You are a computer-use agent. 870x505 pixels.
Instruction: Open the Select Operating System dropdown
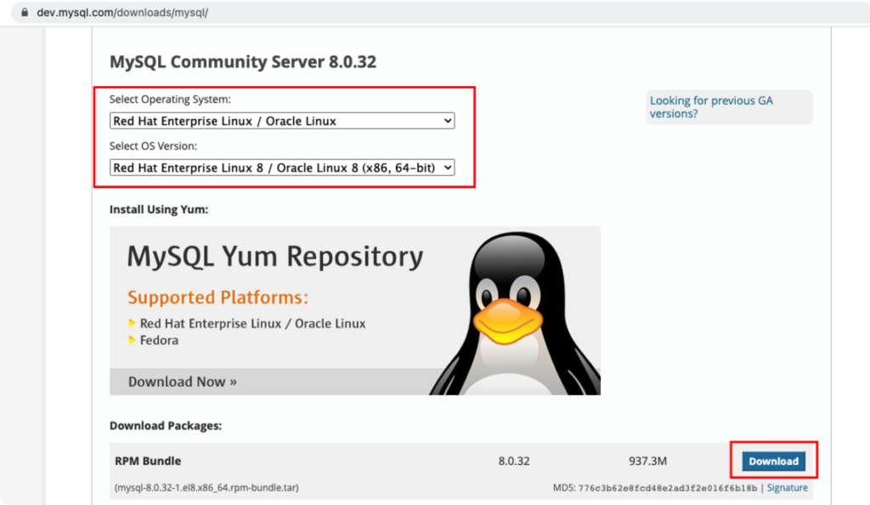coord(282,121)
